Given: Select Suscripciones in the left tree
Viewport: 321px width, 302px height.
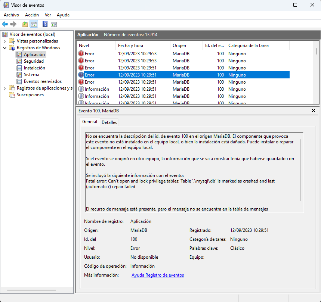Looking at the screenshot, I should (30, 95).
